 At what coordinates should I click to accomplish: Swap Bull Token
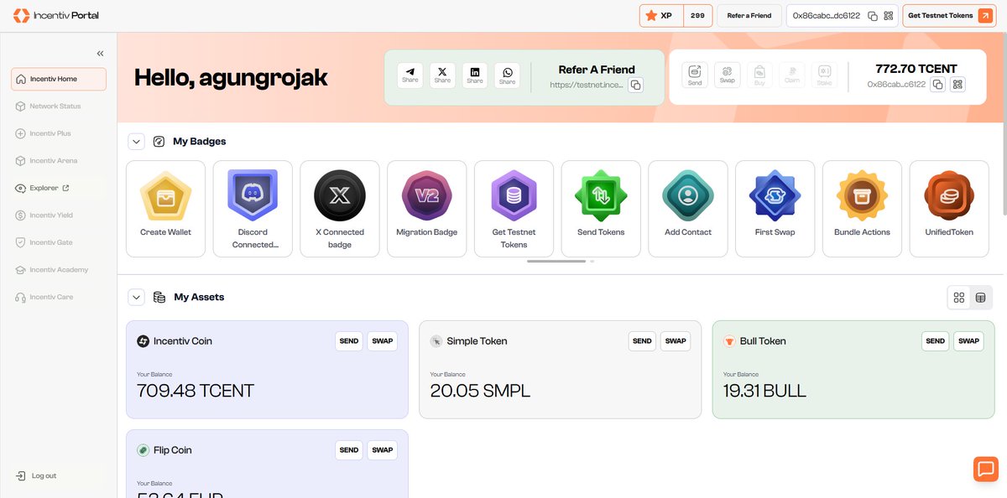pyautogui.click(x=968, y=341)
